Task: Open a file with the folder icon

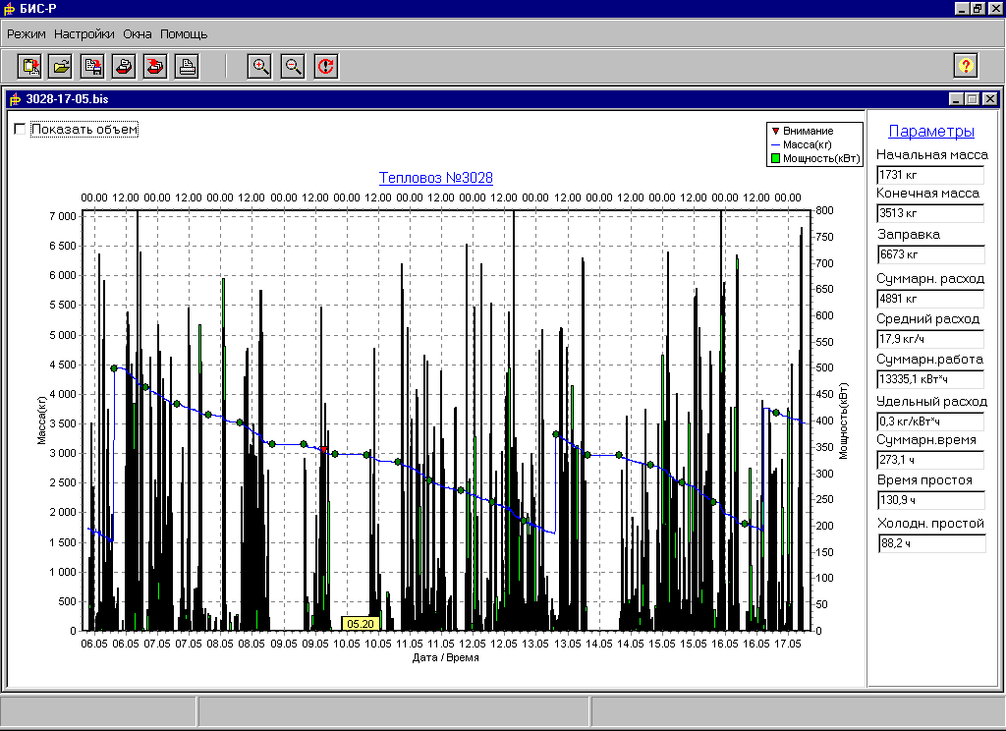Action: click(60, 66)
